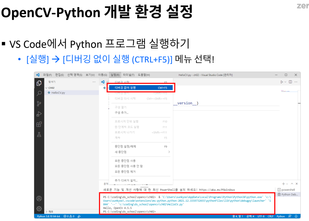
Task: Open the Run and Debug view icon
Action: coord(39,114)
